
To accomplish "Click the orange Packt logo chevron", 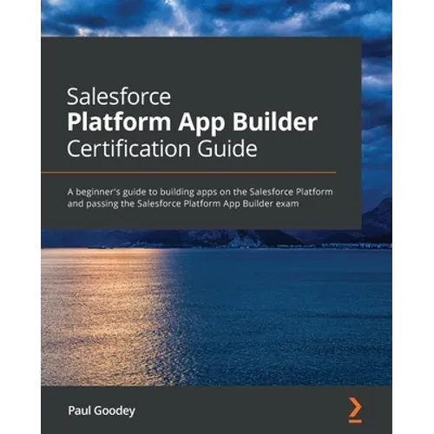I will click(355, 410).
